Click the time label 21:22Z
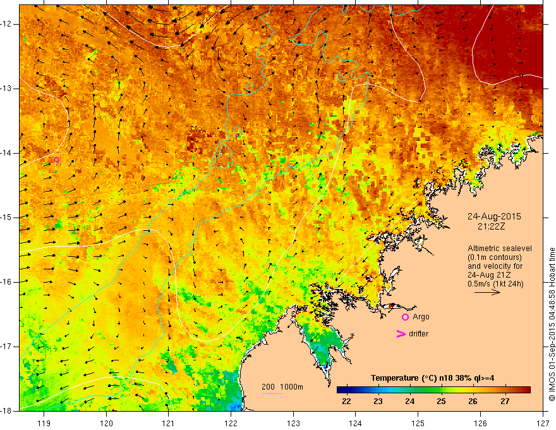The height and width of the screenshot is (430, 556). pos(491,226)
